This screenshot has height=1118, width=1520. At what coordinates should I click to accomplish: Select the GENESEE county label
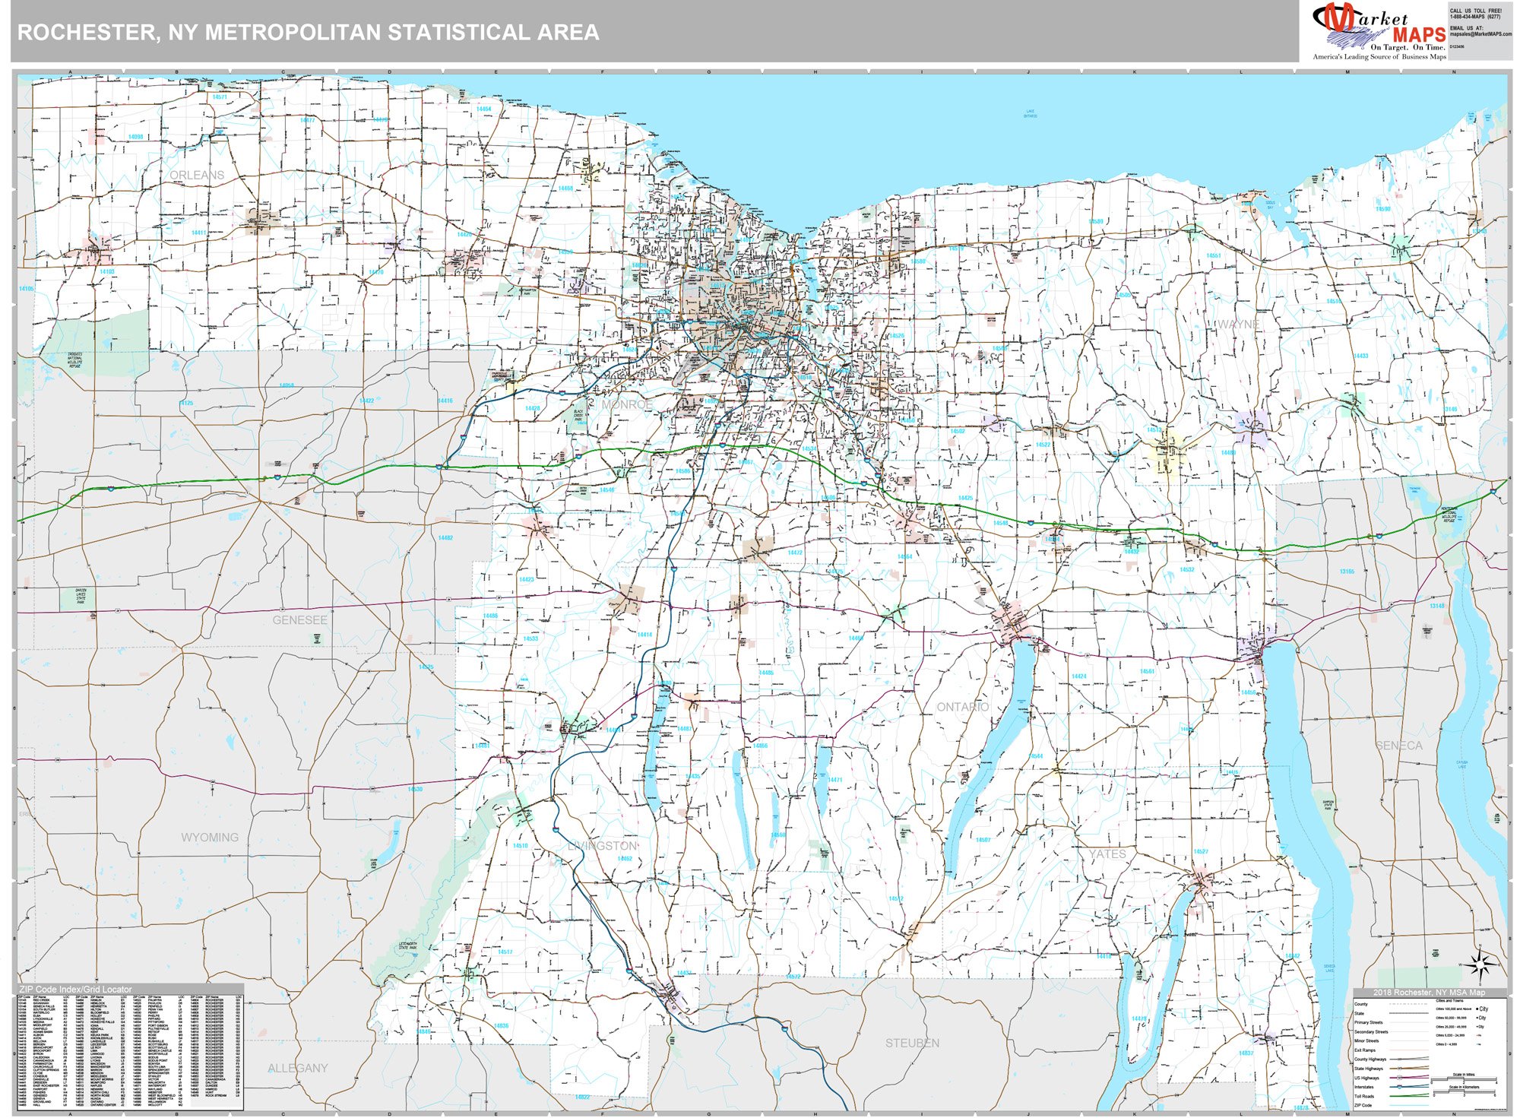click(299, 620)
